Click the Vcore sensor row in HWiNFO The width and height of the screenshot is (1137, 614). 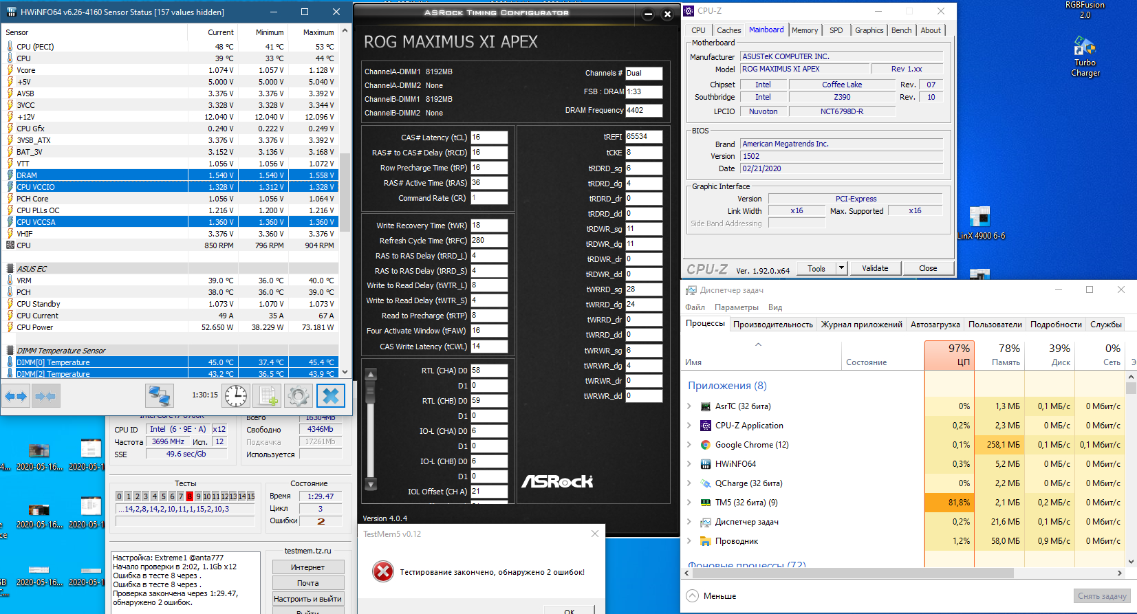tap(171, 70)
